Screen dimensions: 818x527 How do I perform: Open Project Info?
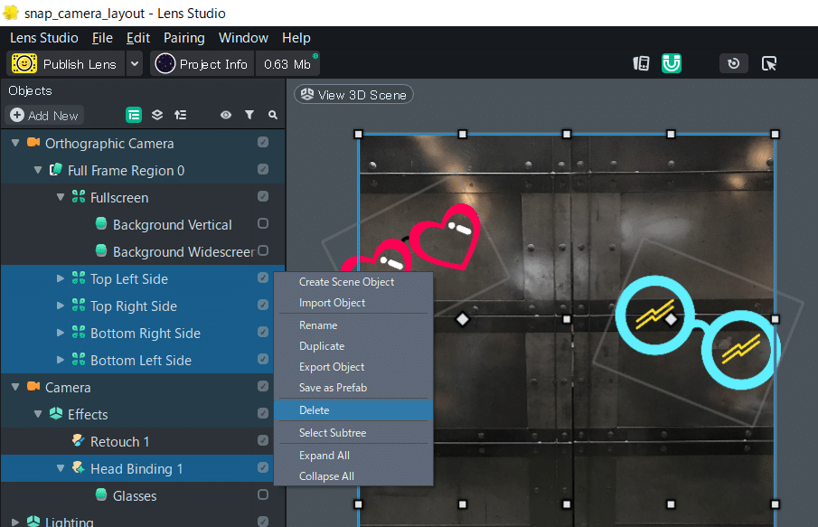pyautogui.click(x=202, y=63)
